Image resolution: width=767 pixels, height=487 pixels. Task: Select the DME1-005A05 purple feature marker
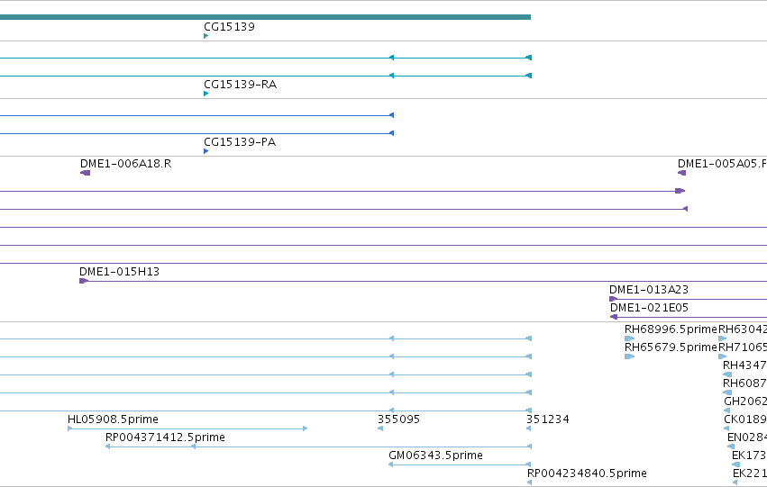pyautogui.click(x=681, y=173)
